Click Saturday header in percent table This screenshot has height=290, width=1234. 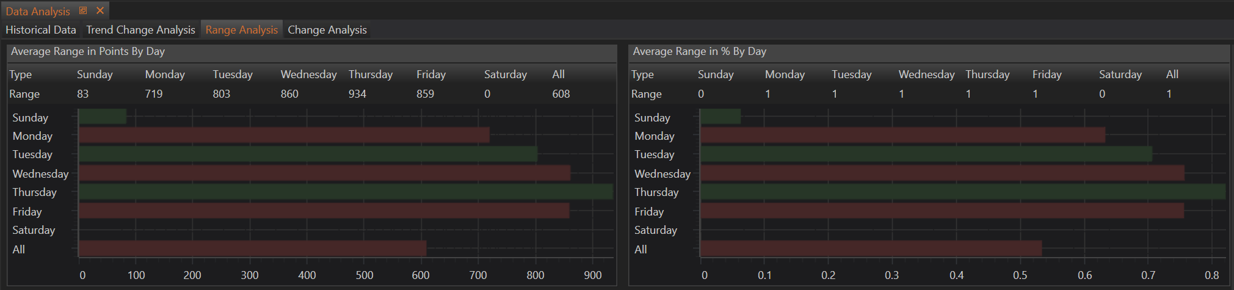pyautogui.click(x=1120, y=74)
